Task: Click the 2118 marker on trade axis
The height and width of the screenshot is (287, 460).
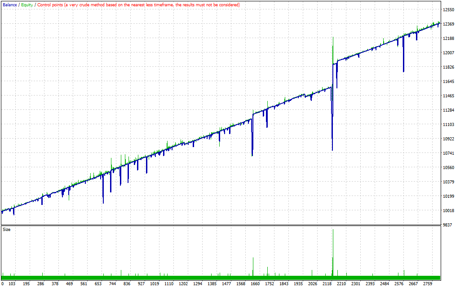Action: [x=327, y=284]
